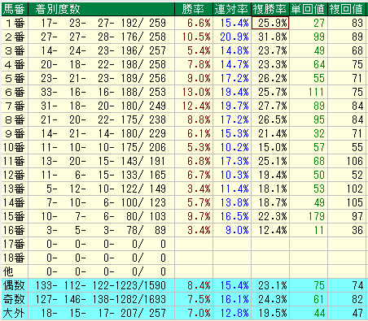
Task: Click the 21.4% value in 9番 row
Action: (x=273, y=133)
